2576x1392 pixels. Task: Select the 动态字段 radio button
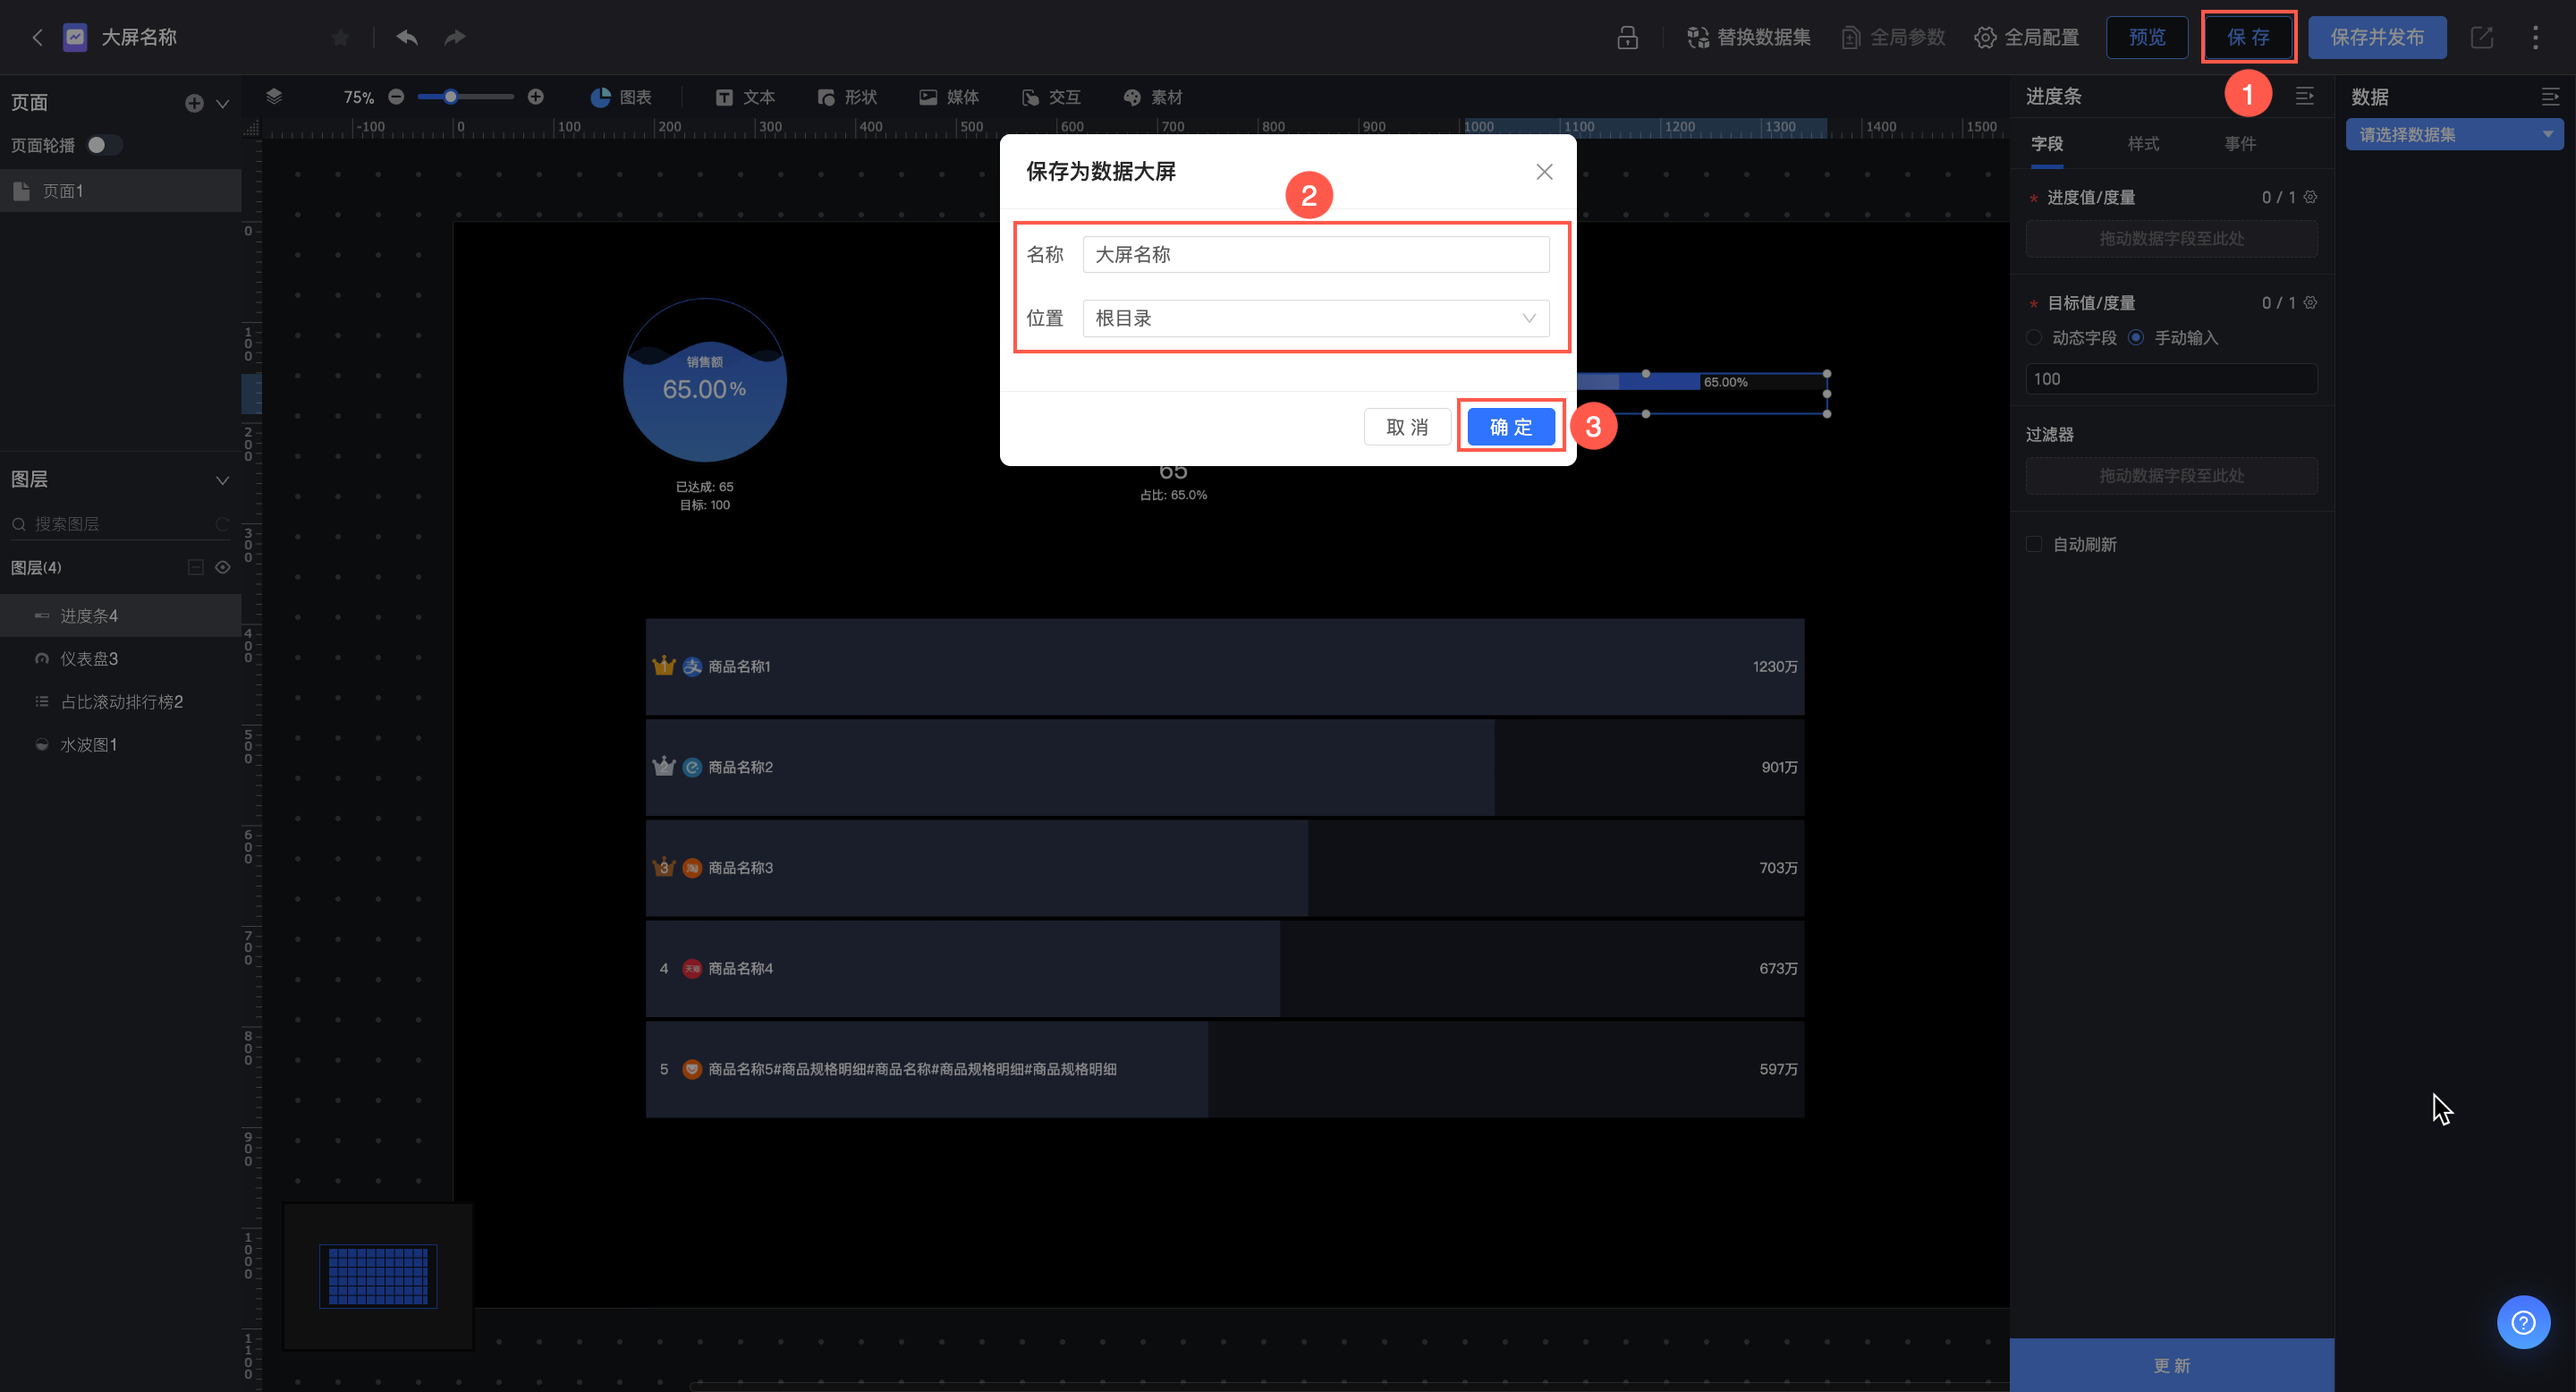[2034, 338]
